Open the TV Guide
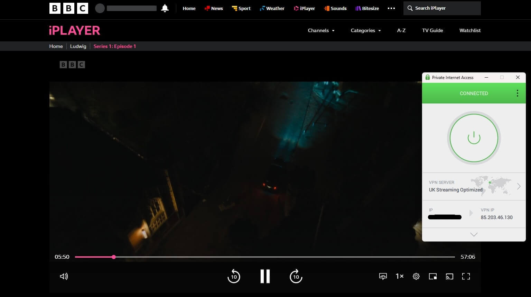 (432, 30)
